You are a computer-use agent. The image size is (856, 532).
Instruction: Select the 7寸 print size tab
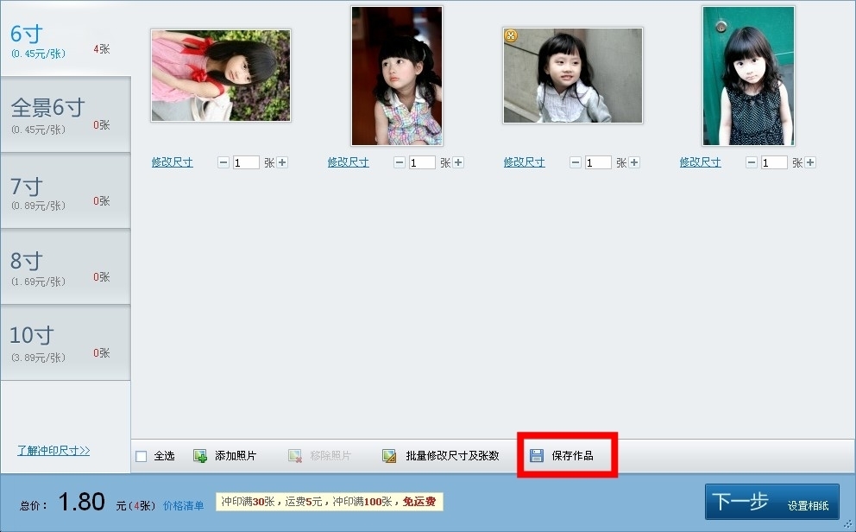pos(65,191)
